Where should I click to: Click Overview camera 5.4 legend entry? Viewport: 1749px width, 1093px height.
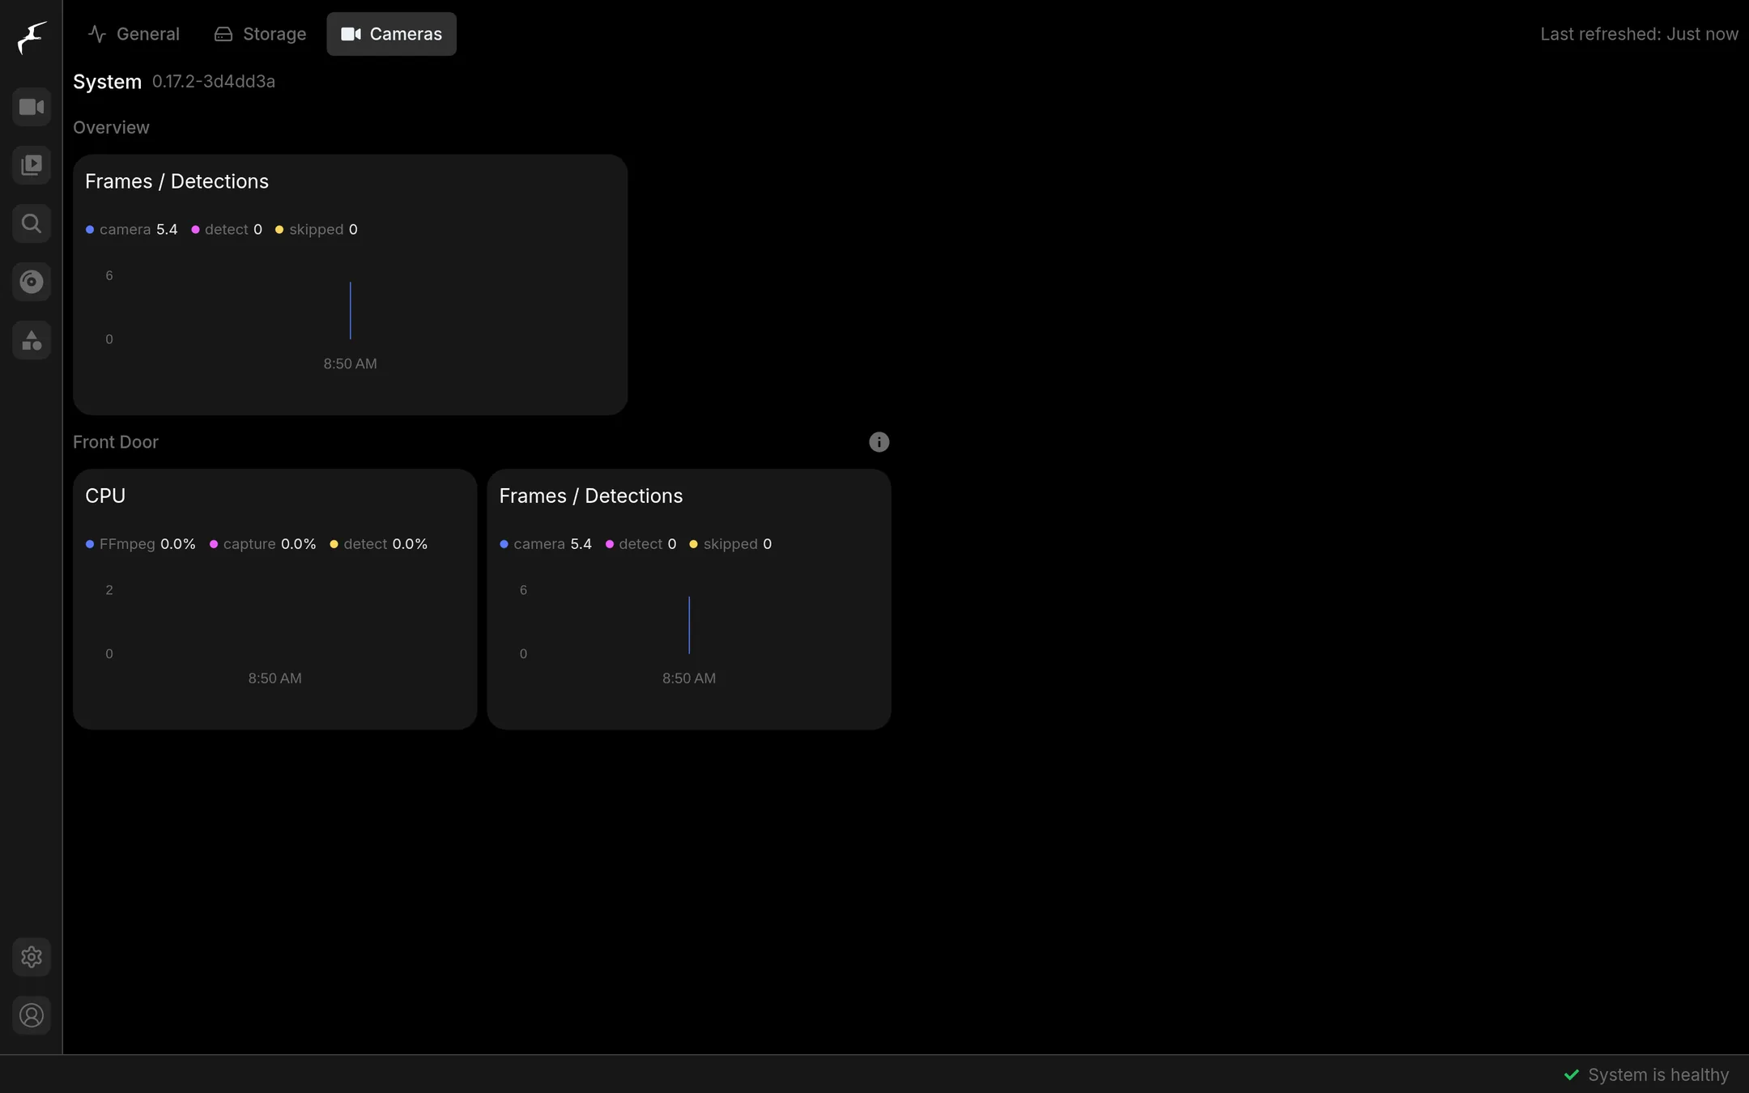click(131, 230)
